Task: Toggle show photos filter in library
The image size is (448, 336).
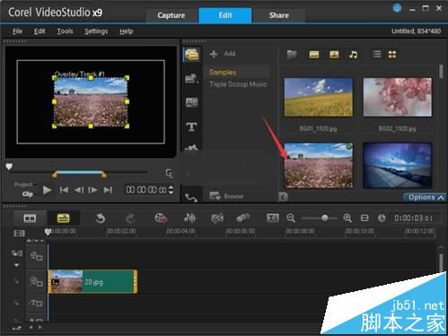Action: tap(334, 55)
